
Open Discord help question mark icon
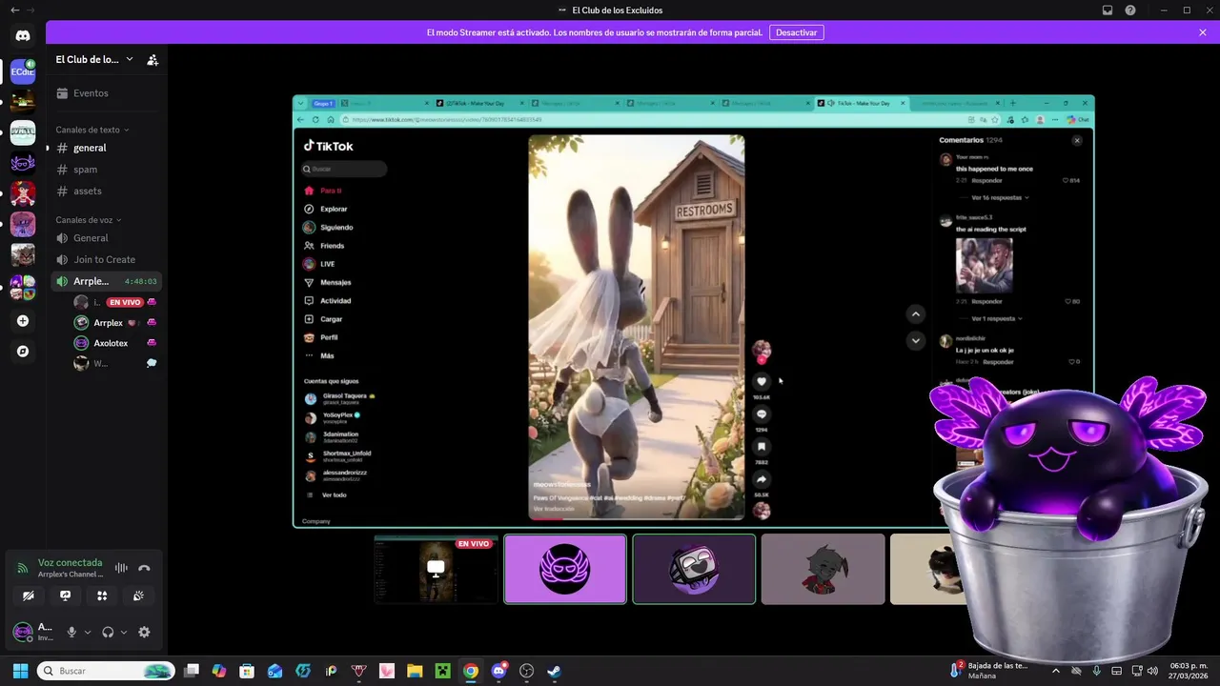click(1130, 10)
